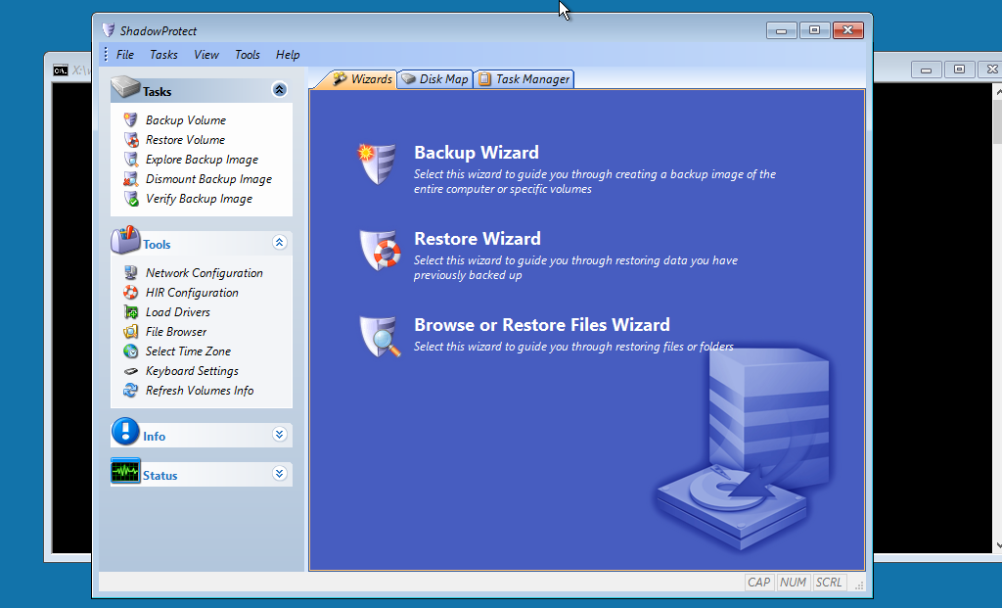Screen dimensions: 1002x608
Task: Click the Tools panel toolbox icon
Action: point(125,240)
